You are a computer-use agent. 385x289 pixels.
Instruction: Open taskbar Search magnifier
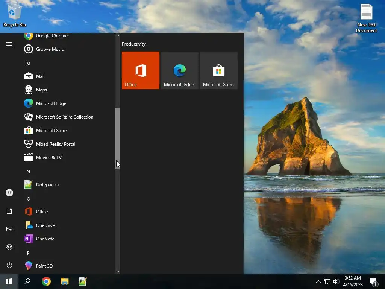(x=27, y=281)
